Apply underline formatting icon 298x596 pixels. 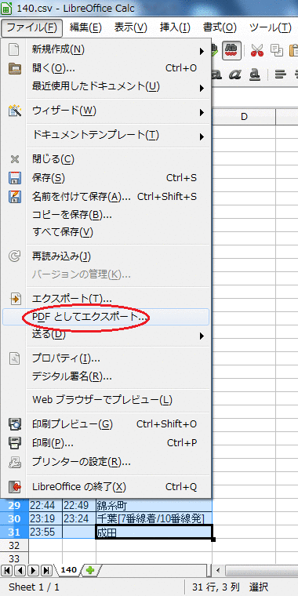click(255, 74)
